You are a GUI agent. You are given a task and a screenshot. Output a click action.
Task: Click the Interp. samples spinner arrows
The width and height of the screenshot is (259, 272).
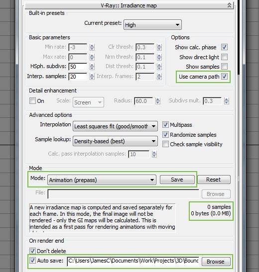pos(92,77)
